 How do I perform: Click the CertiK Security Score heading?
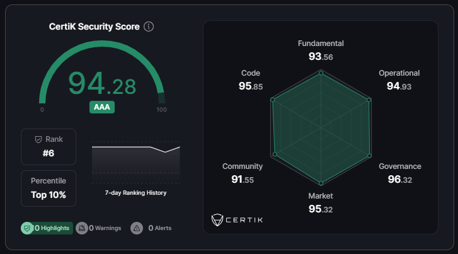coord(94,26)
